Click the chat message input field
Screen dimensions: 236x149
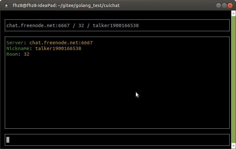pos(117,140)
